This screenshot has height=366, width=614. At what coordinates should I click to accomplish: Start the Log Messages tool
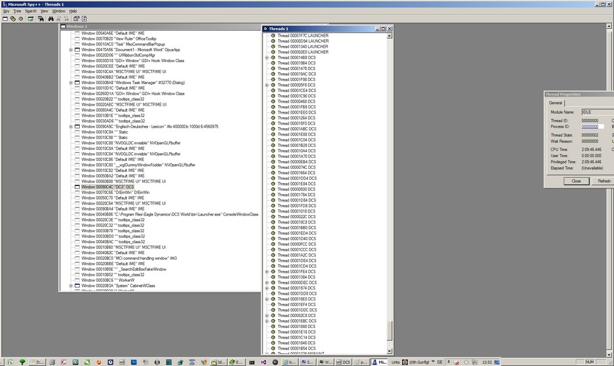point(31,18)
